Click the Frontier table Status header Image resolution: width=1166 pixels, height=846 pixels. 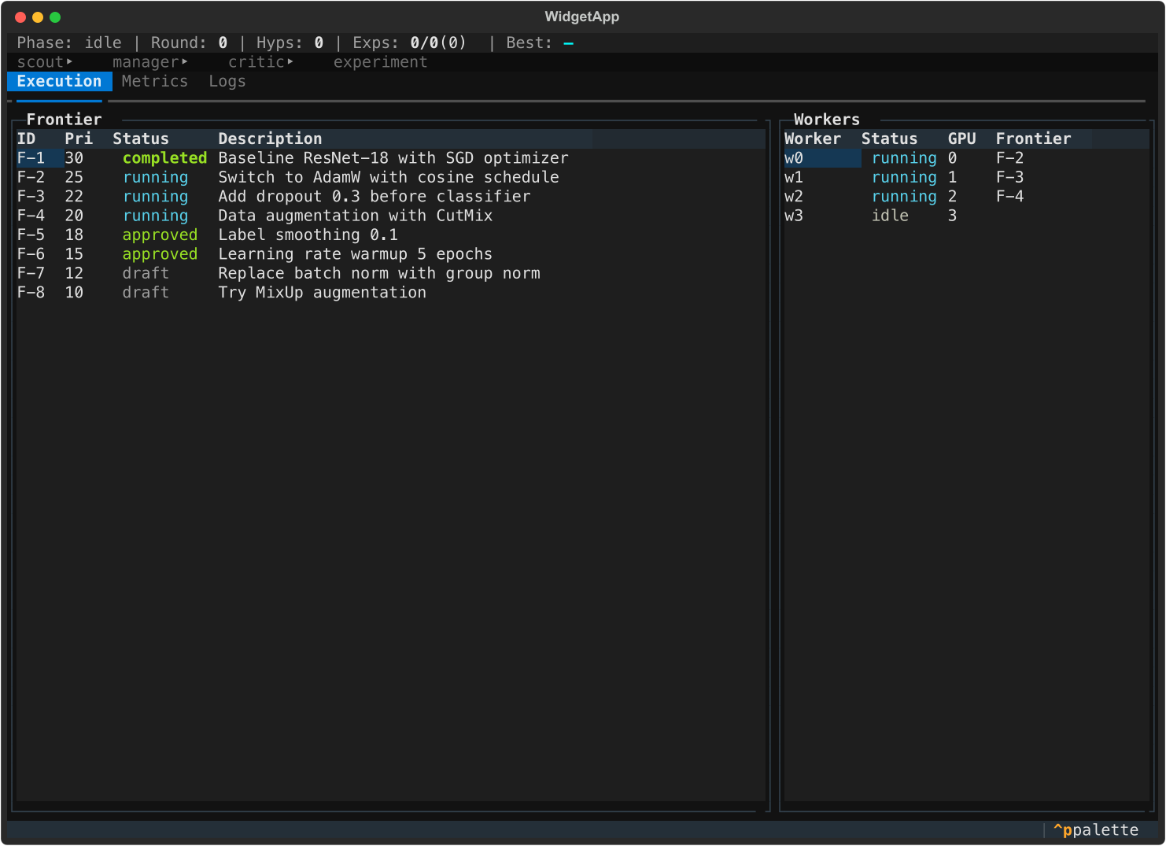pyautogui.click(x=141, y=139)
